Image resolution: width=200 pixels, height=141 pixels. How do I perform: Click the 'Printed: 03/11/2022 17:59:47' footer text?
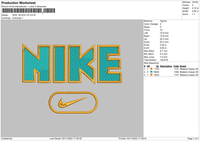coord(133,138)
